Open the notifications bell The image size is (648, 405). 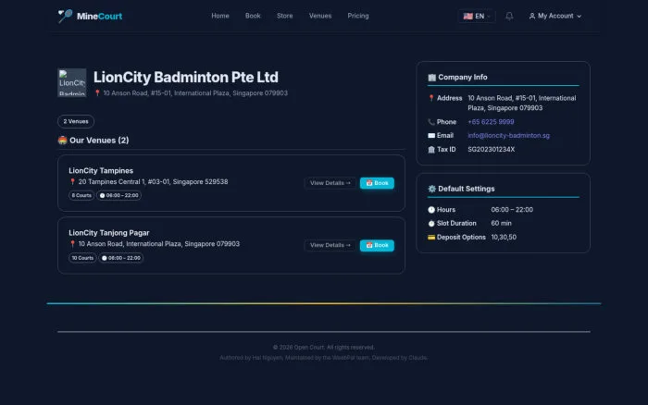pos(509,16)
